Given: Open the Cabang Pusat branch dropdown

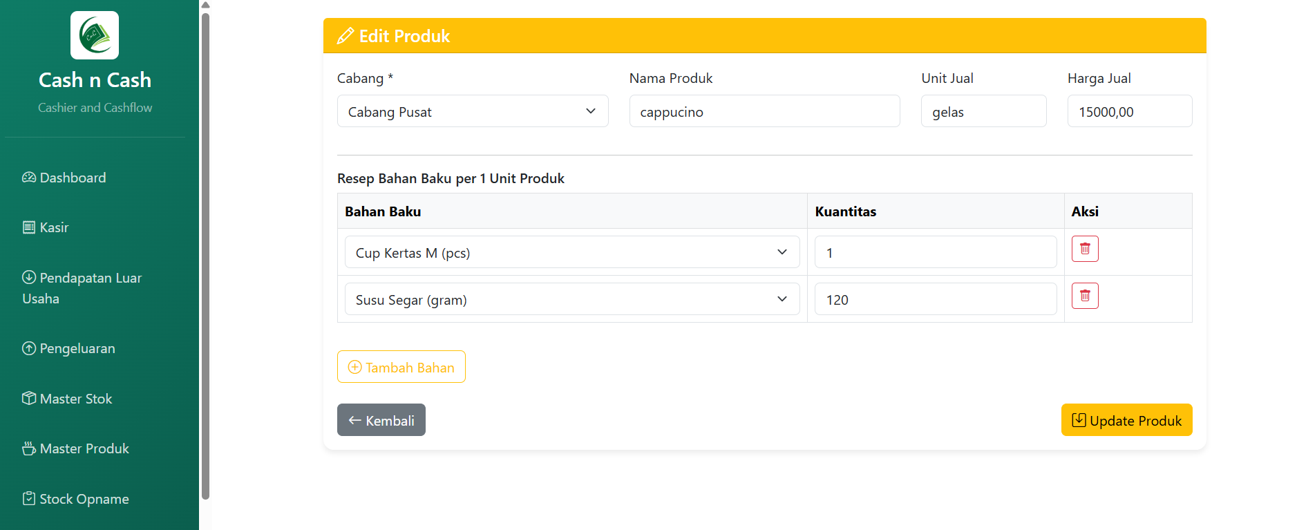Looking at the screenshot, I should [473, 111].
